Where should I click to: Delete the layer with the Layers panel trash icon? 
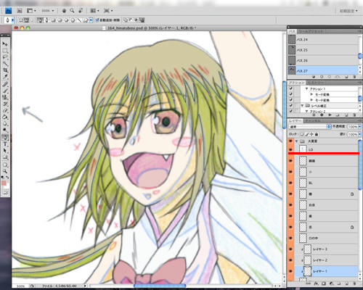354,283
